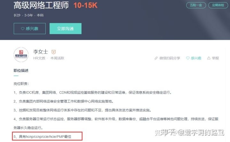
Task: Click the 职位描述 section tab
Action: 21,71
